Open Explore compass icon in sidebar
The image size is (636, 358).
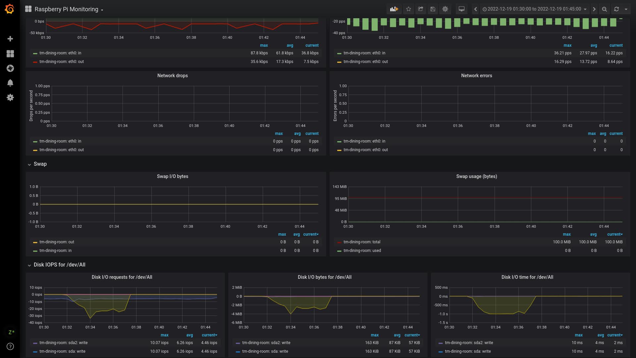[x=10, y=68]
